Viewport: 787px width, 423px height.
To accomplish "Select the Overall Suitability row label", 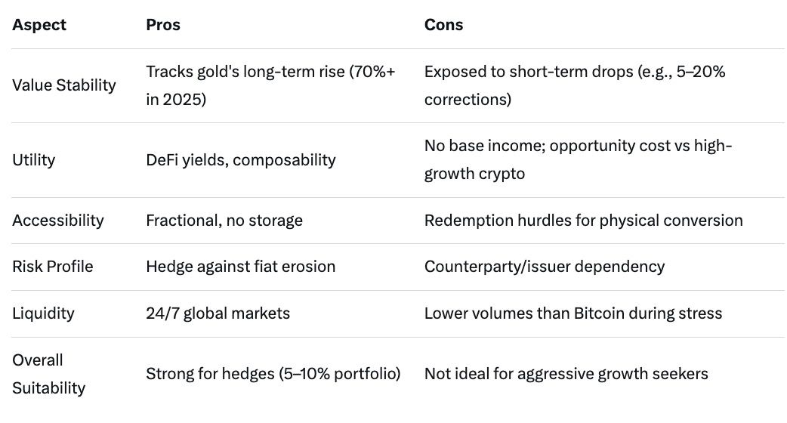I will point(48,374).
